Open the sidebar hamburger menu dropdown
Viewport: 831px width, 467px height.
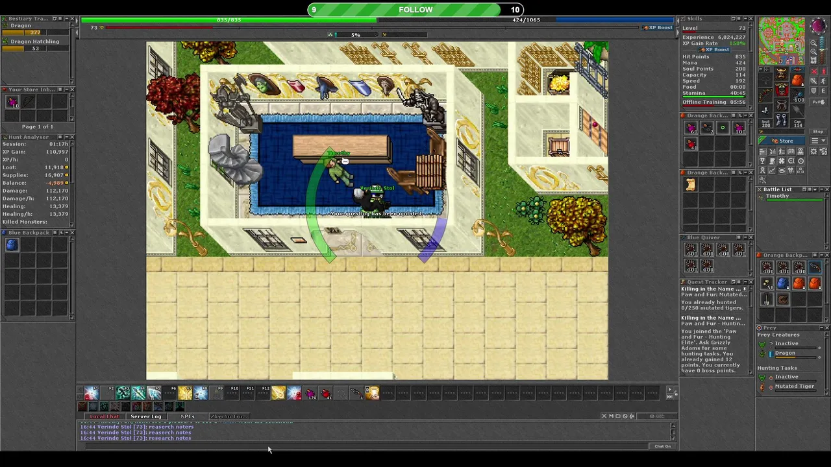tap(818, 140)
